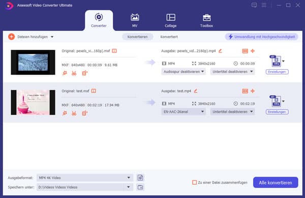
Task: Show media info for pexels original file
Action: 114,51
